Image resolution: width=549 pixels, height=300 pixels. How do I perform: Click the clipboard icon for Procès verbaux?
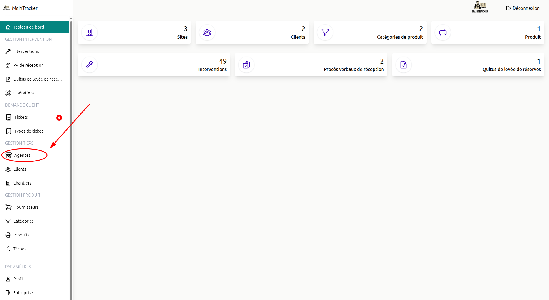[246, 65]
